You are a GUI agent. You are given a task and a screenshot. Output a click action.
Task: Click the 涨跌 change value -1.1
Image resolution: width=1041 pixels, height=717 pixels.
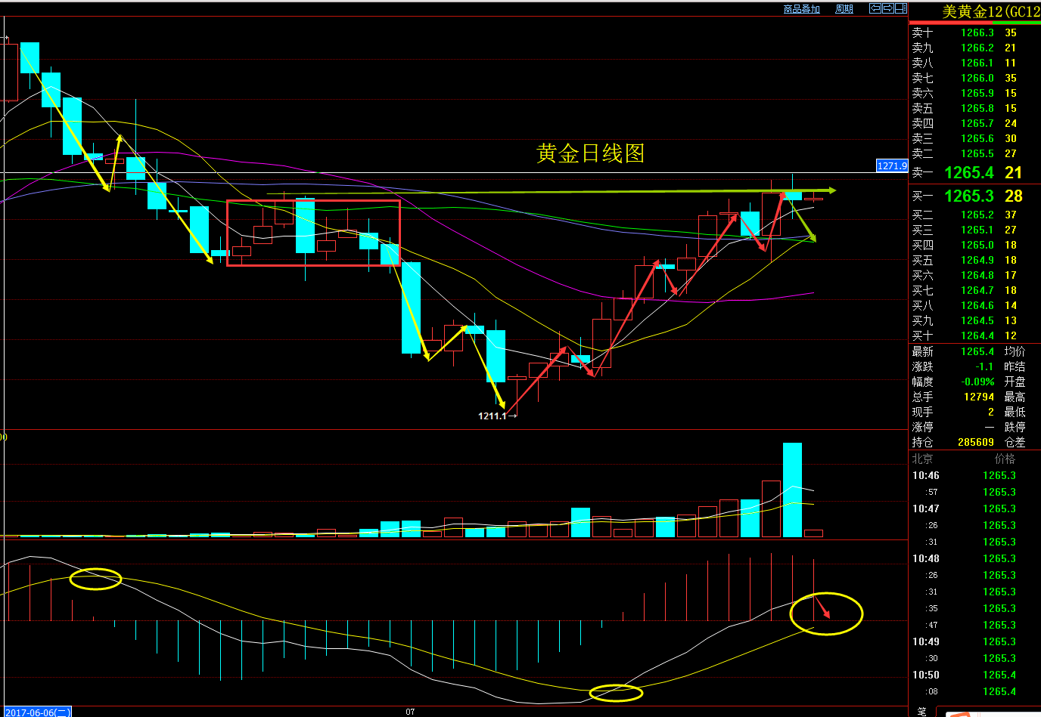click(x=984, y=366)
